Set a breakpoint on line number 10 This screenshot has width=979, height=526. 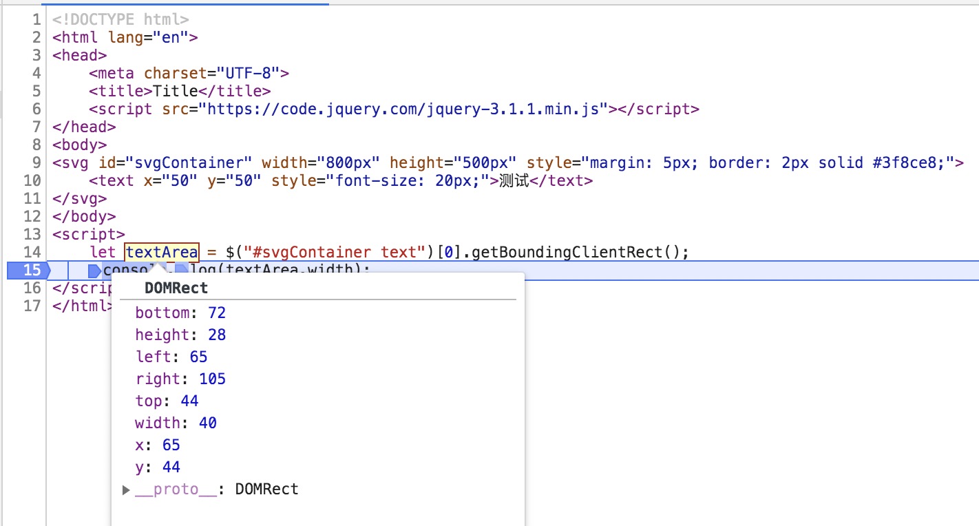click(x=32, y=180)
